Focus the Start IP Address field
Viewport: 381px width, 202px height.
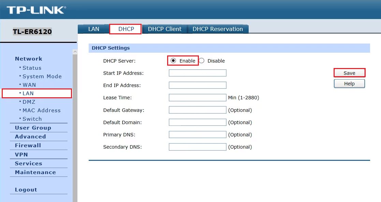(197, 73)
